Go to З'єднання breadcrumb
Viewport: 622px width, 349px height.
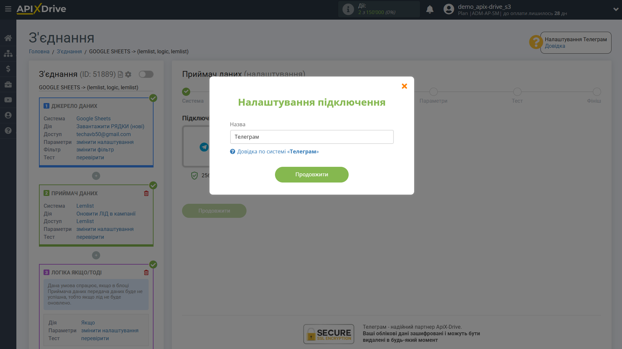click(x=69, y=51)
